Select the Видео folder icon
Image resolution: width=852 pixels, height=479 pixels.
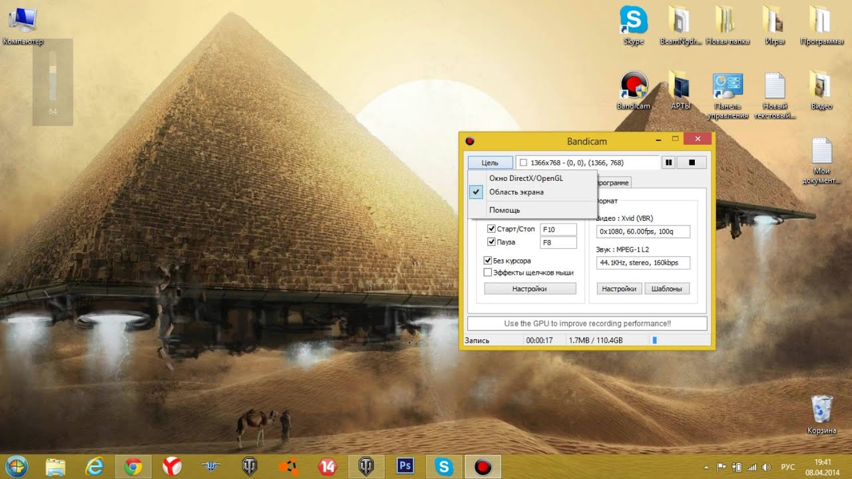coord(822,90)
